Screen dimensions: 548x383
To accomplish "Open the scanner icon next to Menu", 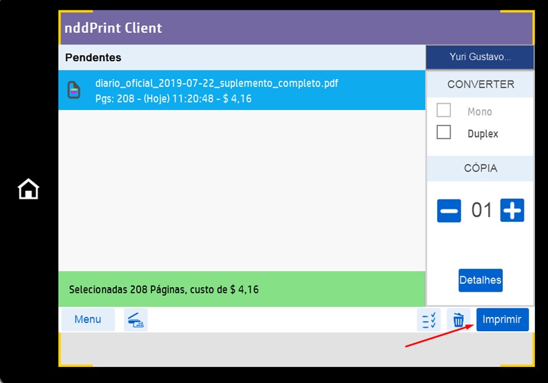I will pyautogui.click(x=135, y=319).
